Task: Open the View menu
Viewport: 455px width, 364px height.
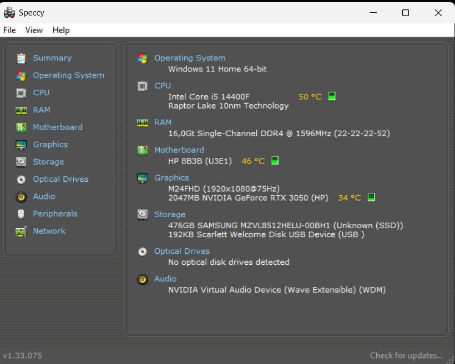Action: point(34,30)
